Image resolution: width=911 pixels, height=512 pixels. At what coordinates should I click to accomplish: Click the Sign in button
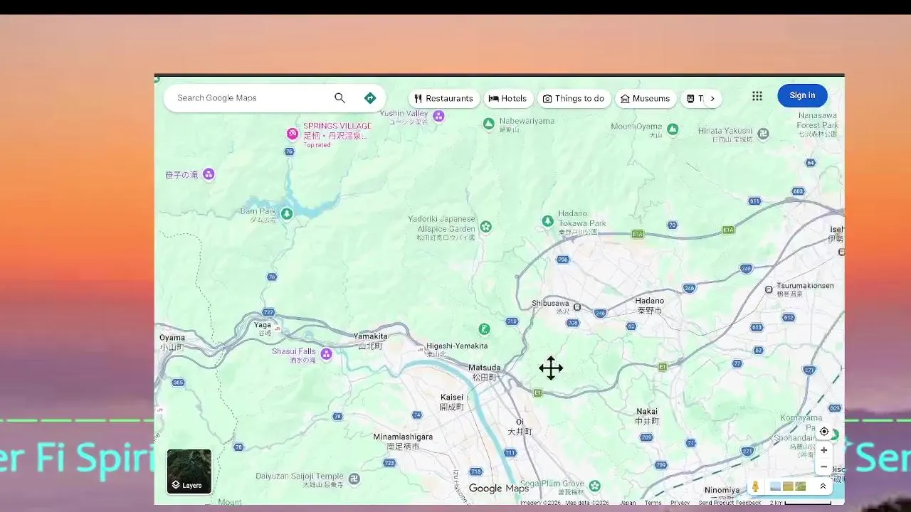pos(802,95)
